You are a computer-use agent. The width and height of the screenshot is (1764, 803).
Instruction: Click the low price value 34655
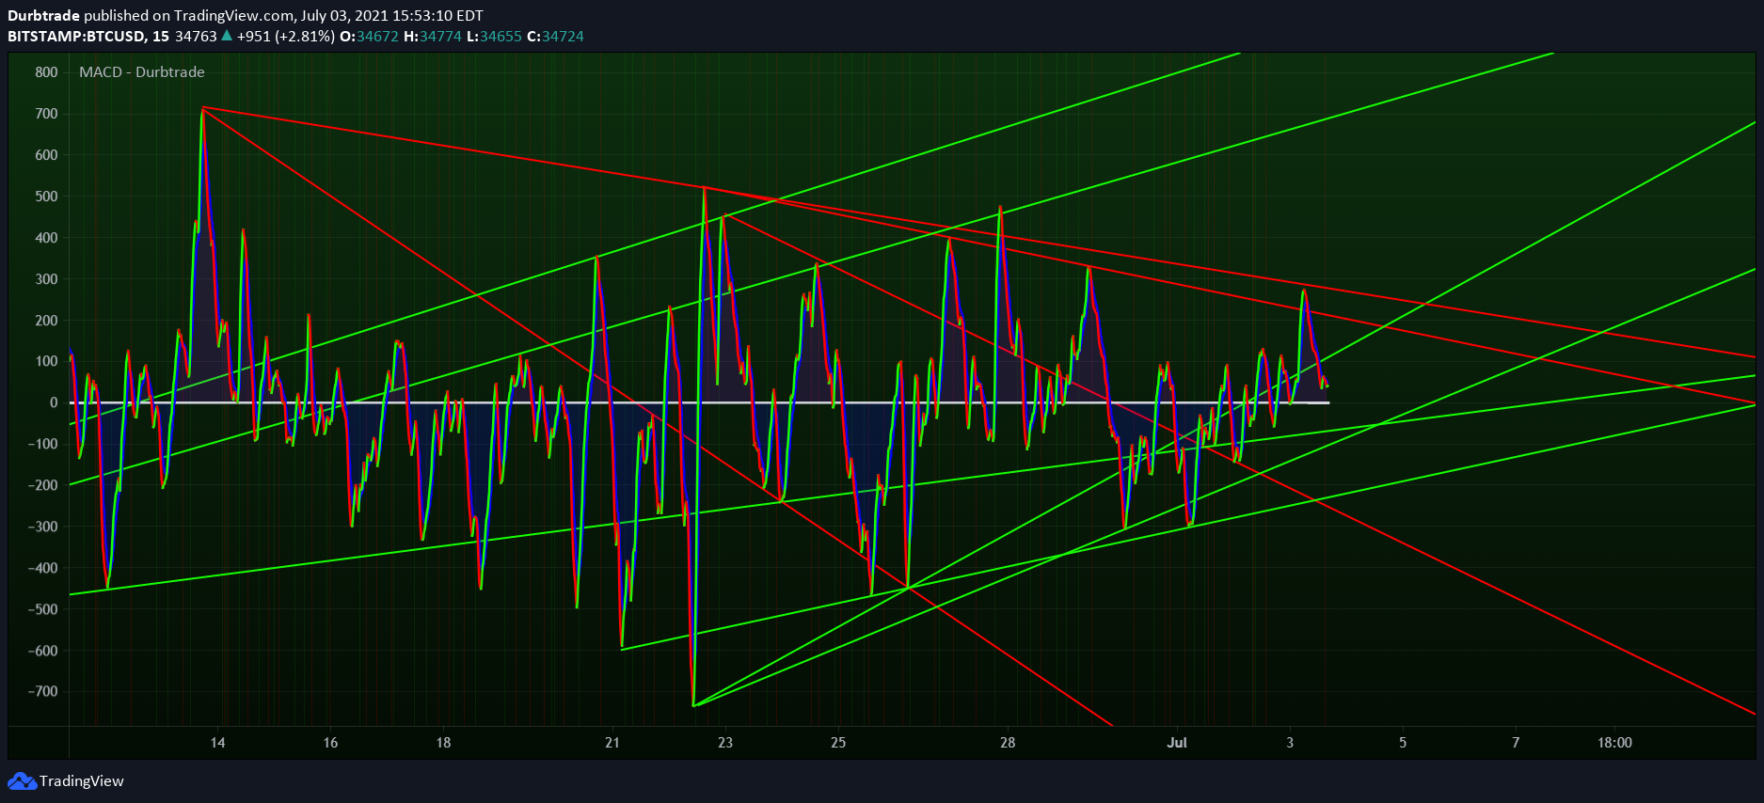click(x=501, y=37)
